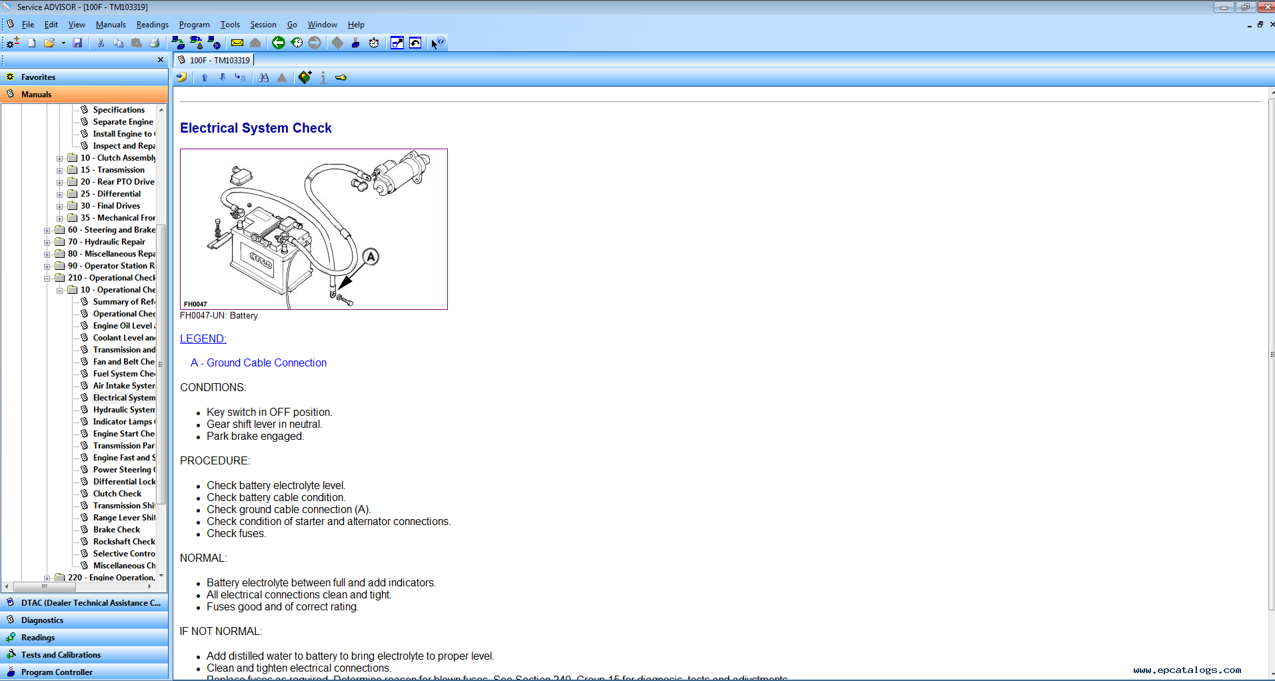Screen dimensions: 1275x681
Task: Click the gray diamond icon in toolbar
Action: coord(338,43)
